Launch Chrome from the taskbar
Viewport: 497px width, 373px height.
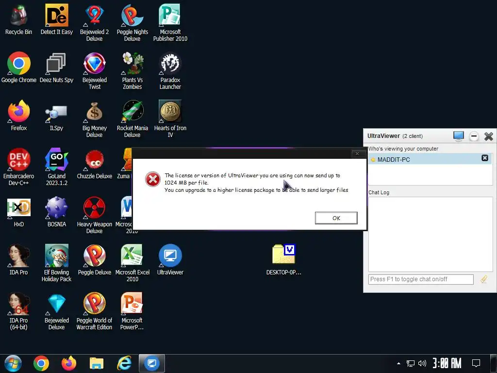41,363
